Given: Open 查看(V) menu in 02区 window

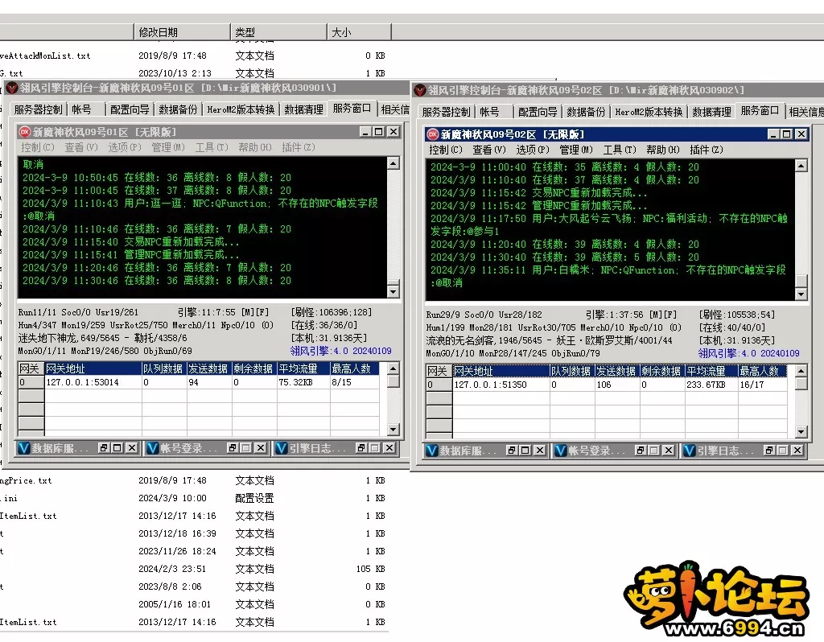Looking at the screenshot, I should click(488, 150).
